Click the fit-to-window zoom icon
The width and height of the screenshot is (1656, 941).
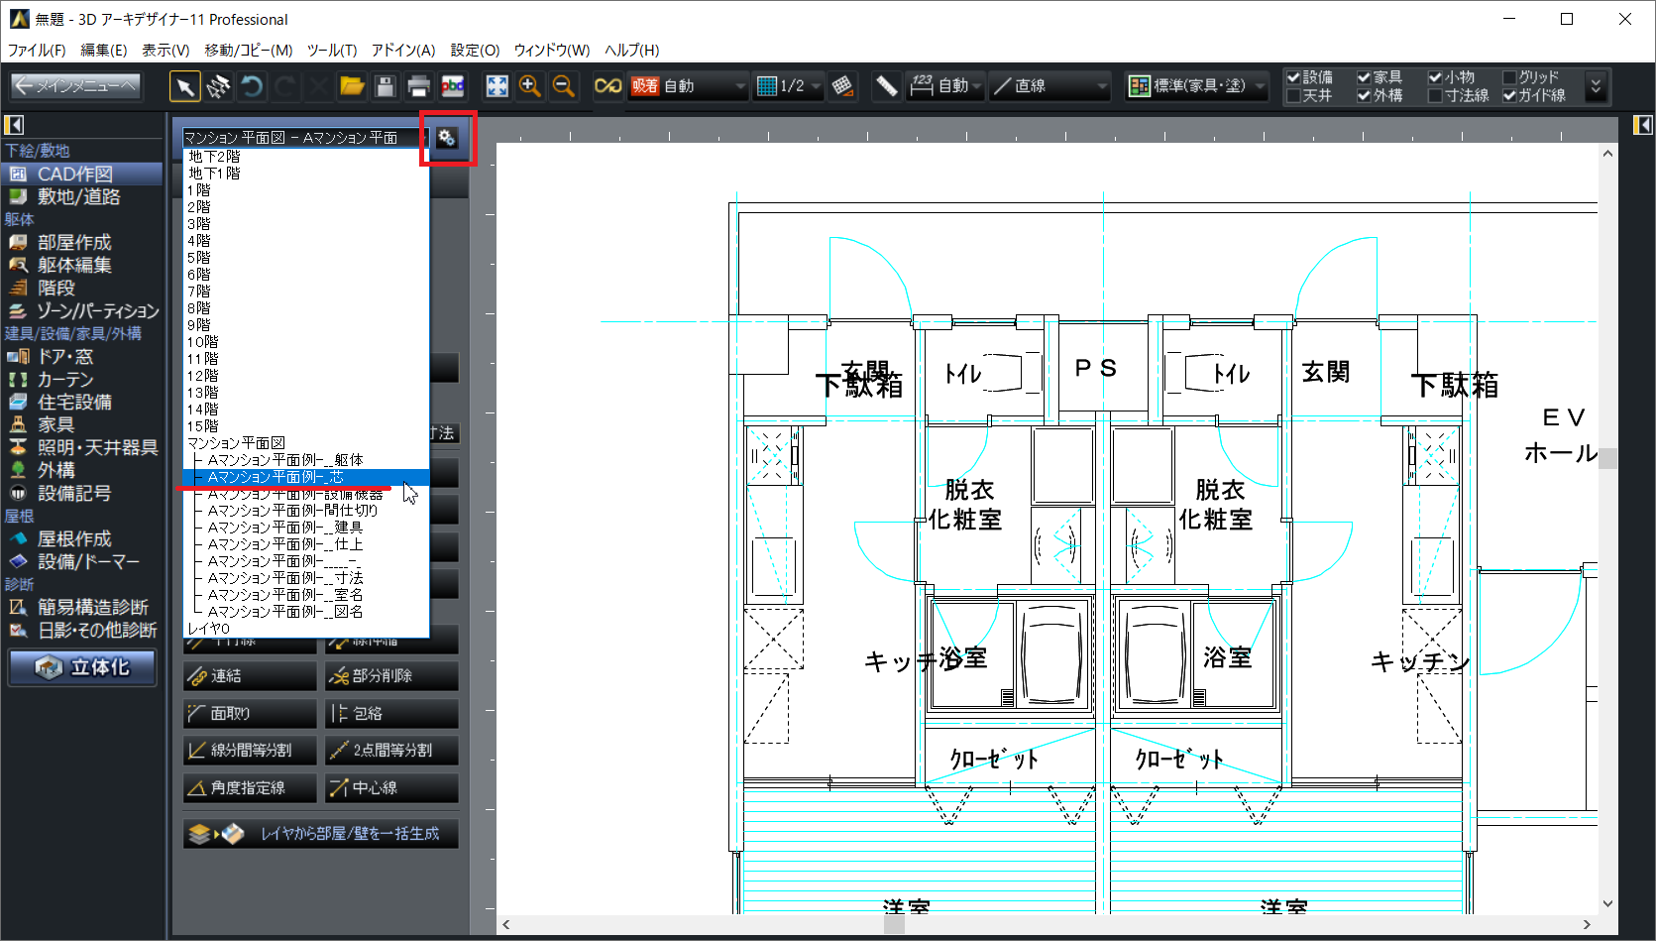tap(497, 87)
